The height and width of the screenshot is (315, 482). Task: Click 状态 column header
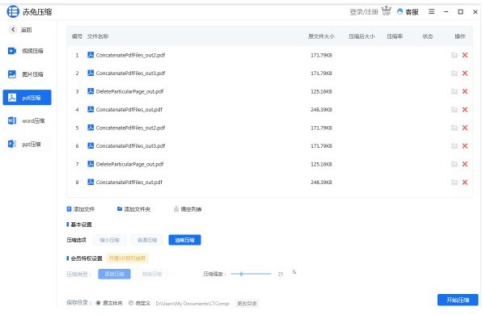(427, 36)
